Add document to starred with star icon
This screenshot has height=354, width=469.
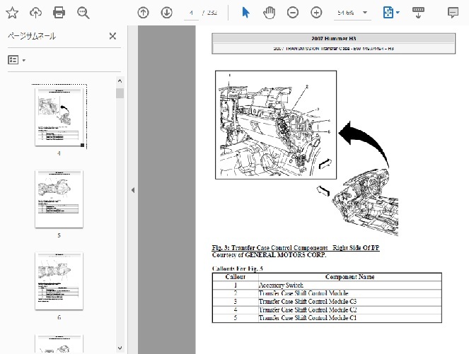click(12, 13)
